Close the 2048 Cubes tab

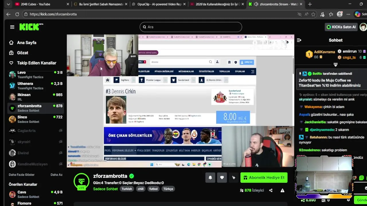(x=68, y=4)
